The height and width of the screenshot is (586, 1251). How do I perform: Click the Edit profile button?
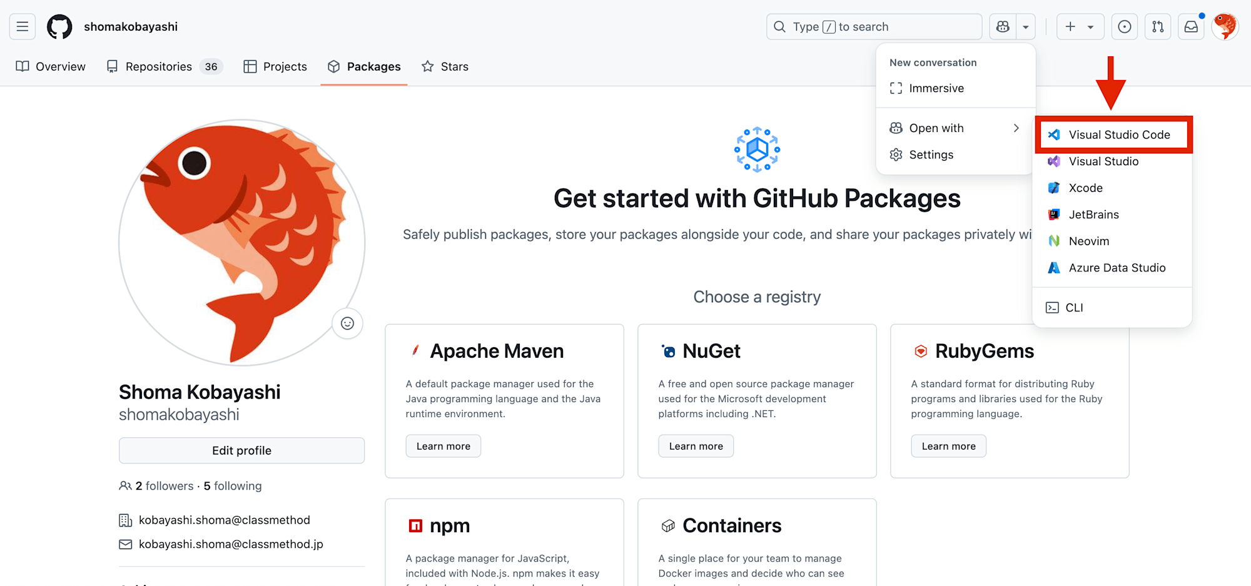[241, 450]
